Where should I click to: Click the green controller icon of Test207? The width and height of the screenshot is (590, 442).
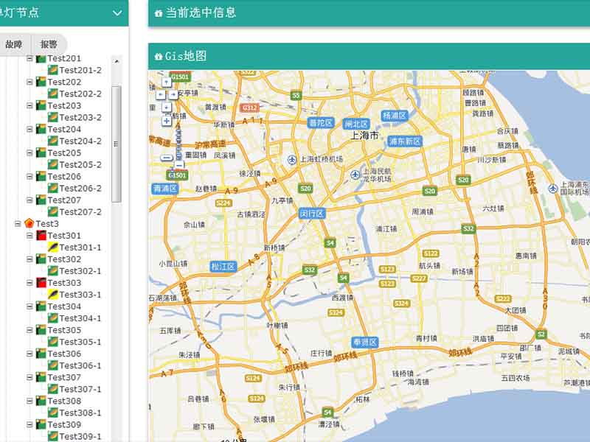pyautogui.click(x=41, y=200)
